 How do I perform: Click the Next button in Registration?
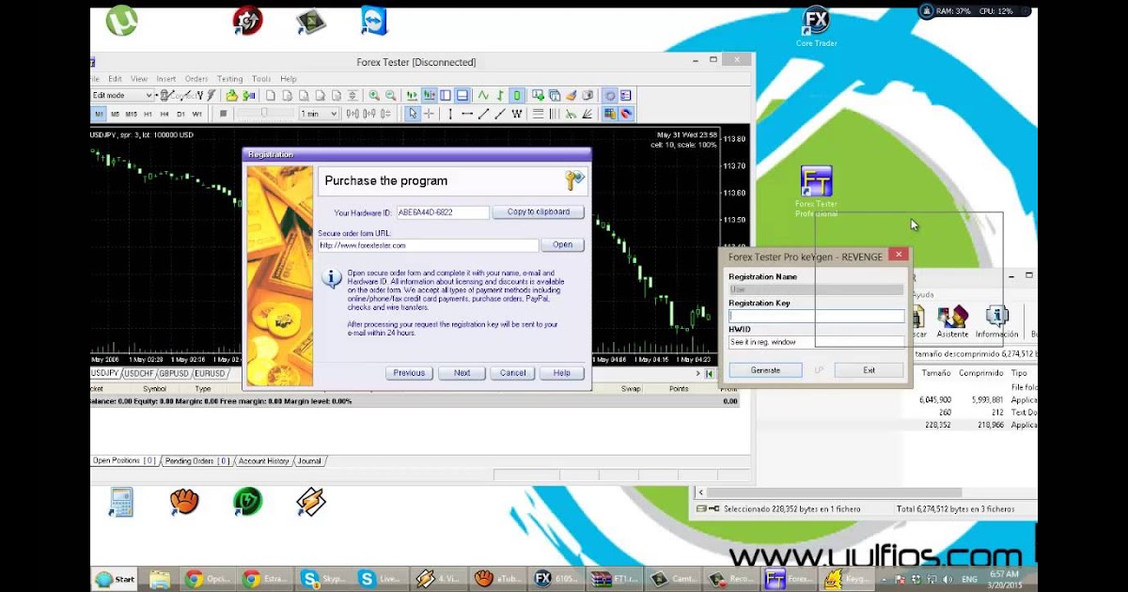coord(462,373)
